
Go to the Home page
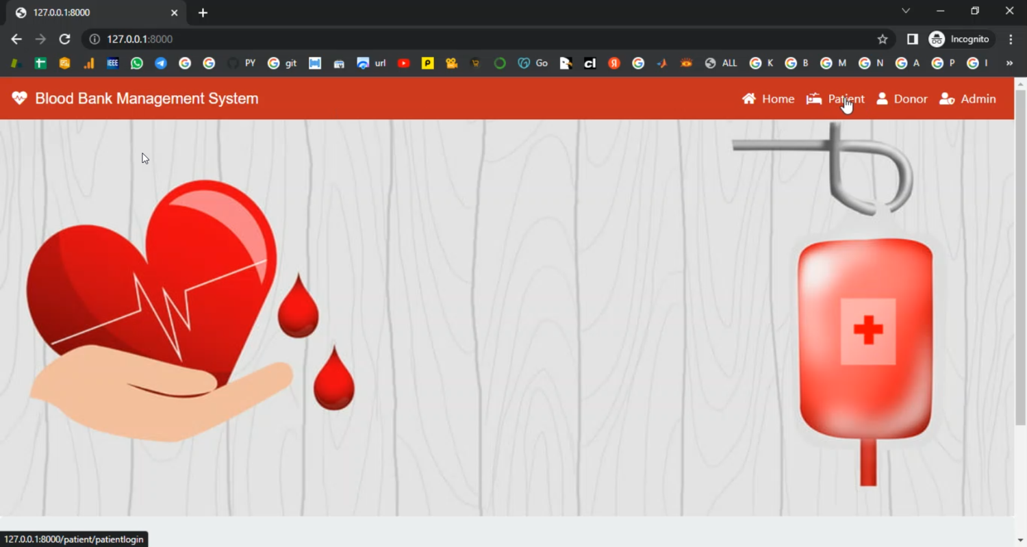(768, 99)
